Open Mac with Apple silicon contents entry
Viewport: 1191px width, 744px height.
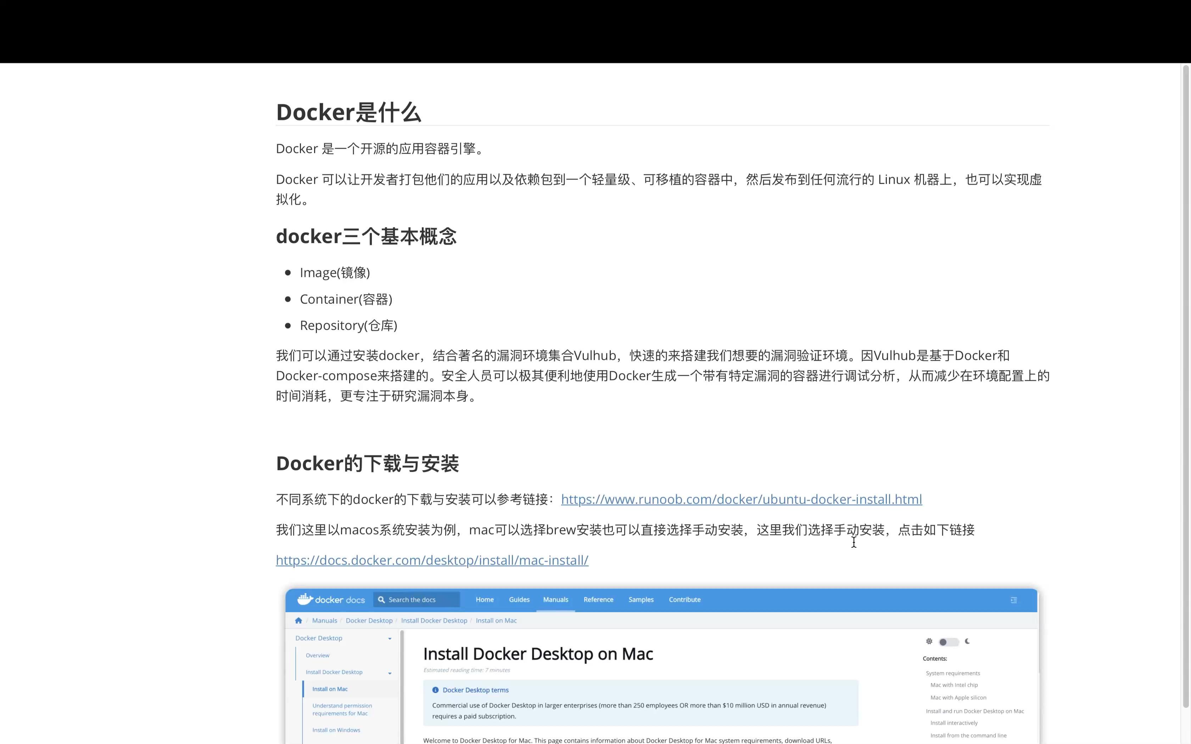point(958,697)
